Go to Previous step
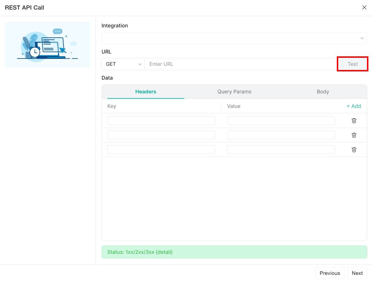 [330, 273]
